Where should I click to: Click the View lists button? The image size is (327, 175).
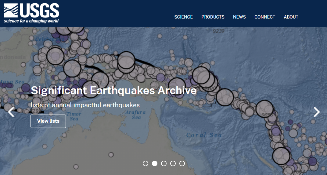tap(48, 121)
